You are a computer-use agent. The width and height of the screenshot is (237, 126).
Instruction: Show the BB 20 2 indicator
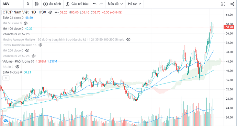[x=18, y=67]
